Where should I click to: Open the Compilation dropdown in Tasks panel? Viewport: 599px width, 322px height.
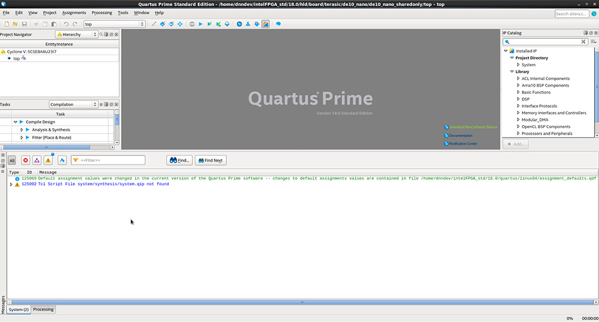[x=73, y=104]
